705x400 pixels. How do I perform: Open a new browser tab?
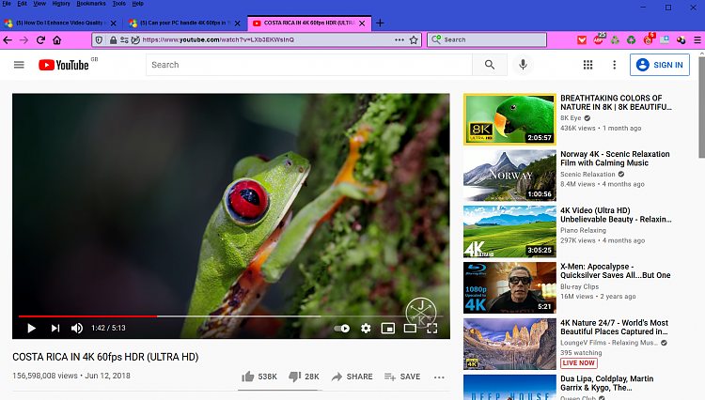tap(380, 23)
